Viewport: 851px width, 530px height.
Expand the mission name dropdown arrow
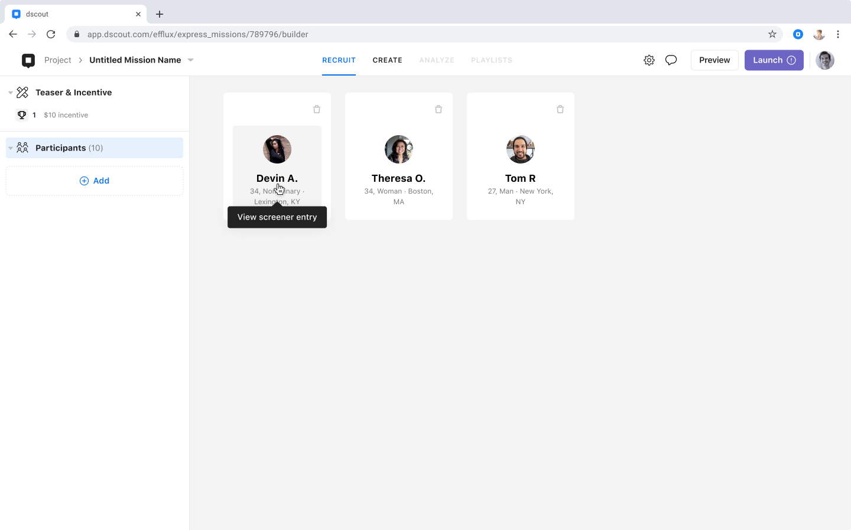[190, 60]
